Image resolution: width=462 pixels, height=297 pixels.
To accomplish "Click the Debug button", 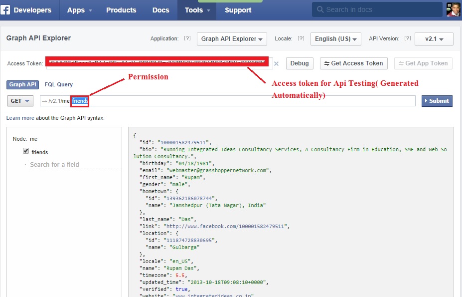I will [x=300, y=63].
